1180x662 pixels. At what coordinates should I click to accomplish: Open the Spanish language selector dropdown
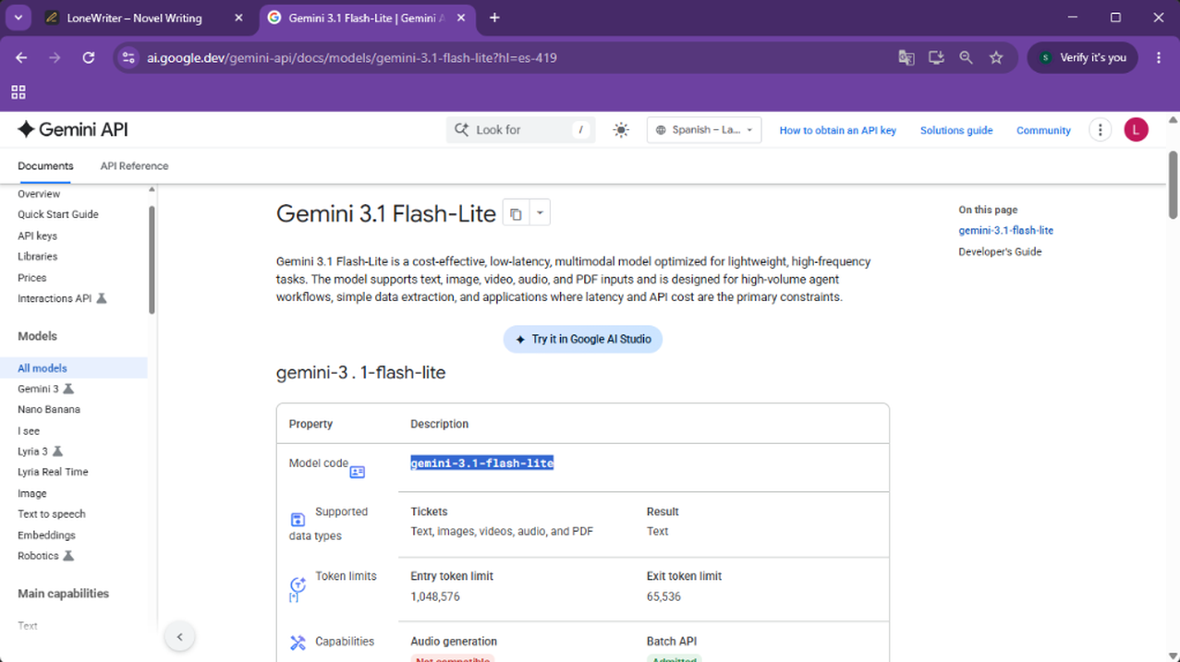[704, 130]
